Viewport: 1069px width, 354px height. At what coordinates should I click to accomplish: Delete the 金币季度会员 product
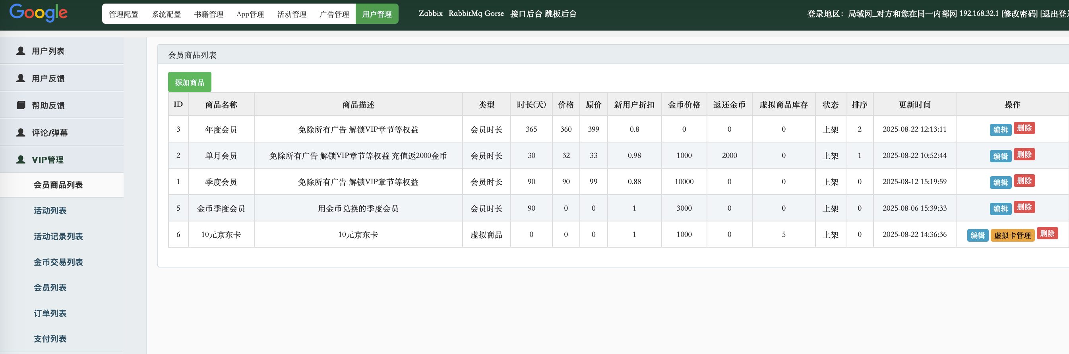[x=1024, y=207]
